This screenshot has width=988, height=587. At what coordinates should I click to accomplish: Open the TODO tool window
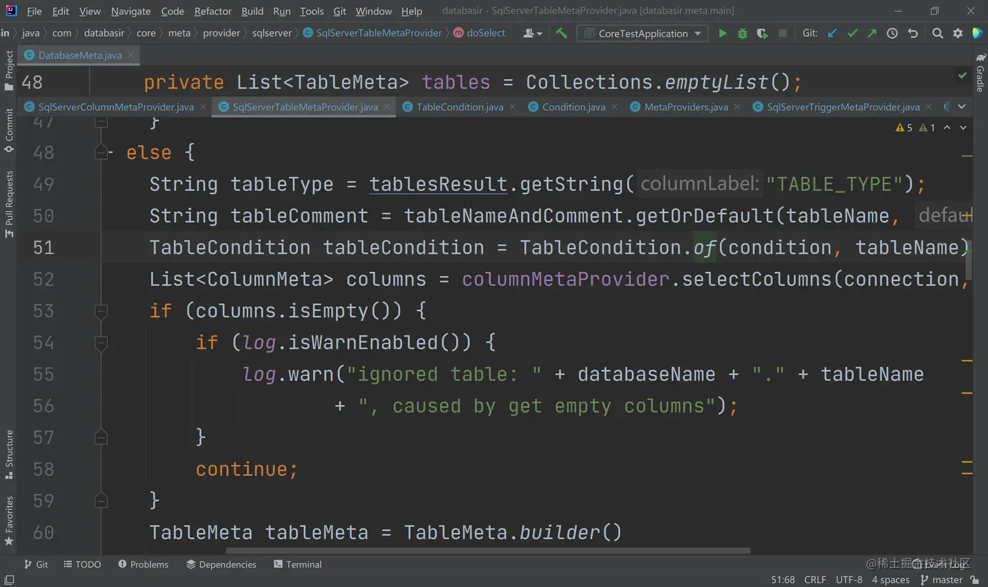pyautogui.click(x=82, y=564)
